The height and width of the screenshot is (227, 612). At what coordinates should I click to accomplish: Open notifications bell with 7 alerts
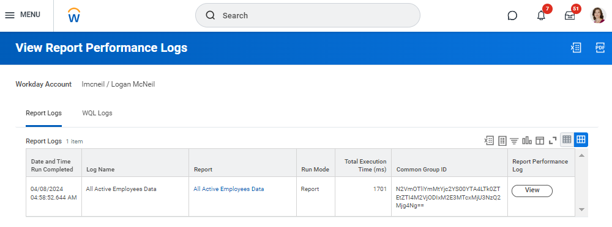(x=541, y=15)
